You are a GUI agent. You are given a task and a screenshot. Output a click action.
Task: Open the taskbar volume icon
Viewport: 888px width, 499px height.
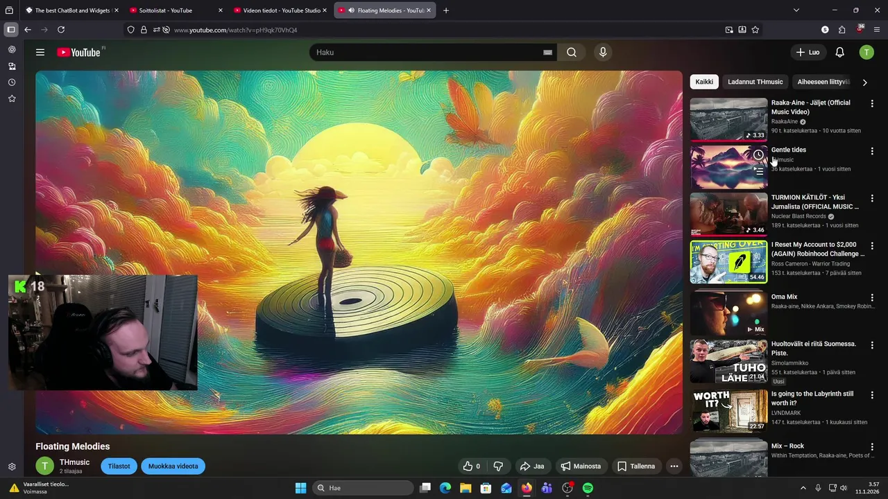pos(844,488)
